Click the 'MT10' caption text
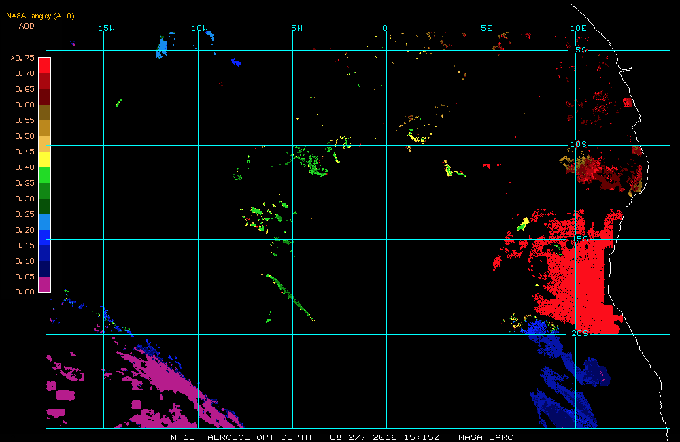The image size is (680, 442). [183, 437]
